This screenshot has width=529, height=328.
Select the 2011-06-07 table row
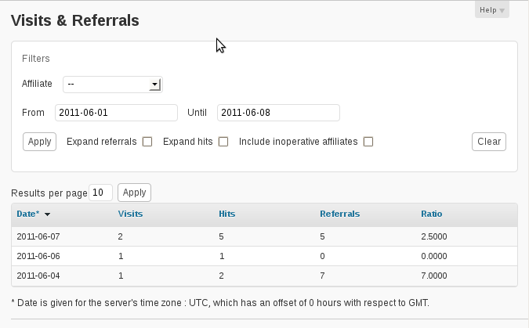(264, 236)
